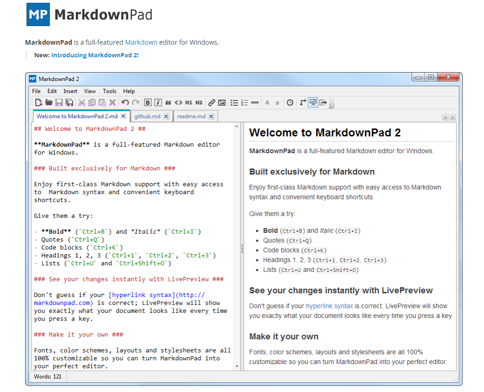Open the Introducing MarkdownPad 2! link
The height and width of the screenshot is (392, 484).
(95, 55)
